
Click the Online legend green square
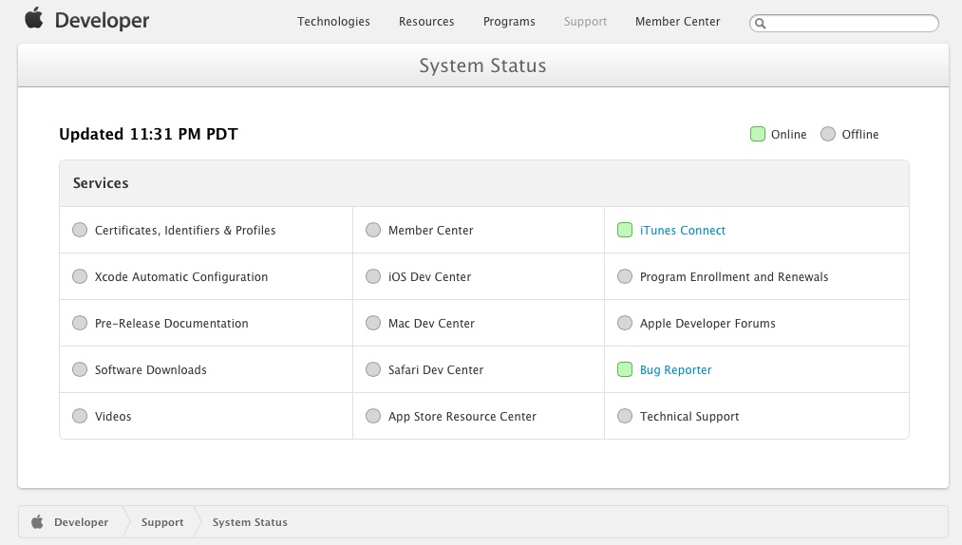click(x=758, y=134)
